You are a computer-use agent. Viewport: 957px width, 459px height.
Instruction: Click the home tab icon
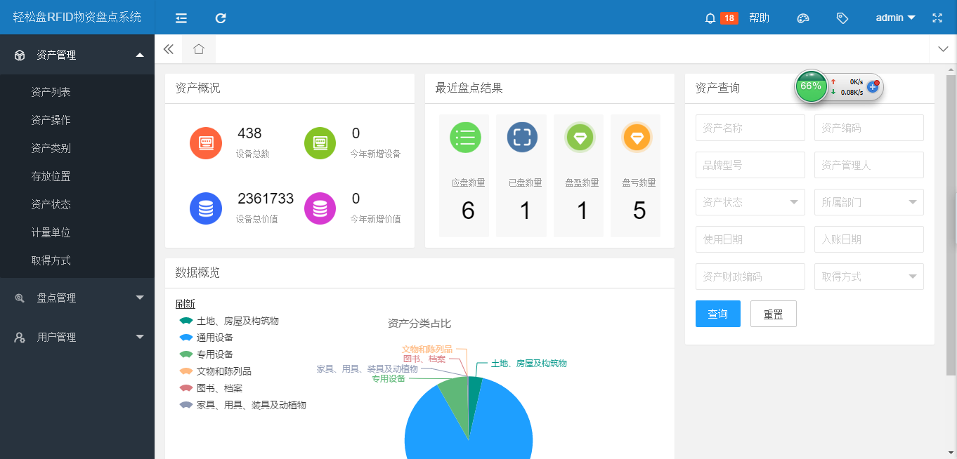[x=199, y=49]
